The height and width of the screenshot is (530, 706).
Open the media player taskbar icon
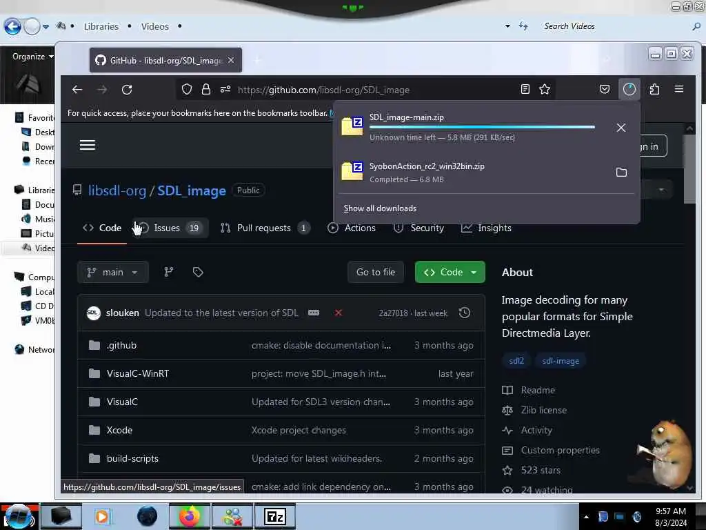(104, 516)
